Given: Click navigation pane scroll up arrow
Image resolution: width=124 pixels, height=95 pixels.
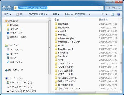Looking at the screenshot, I should tap(50, 19).
